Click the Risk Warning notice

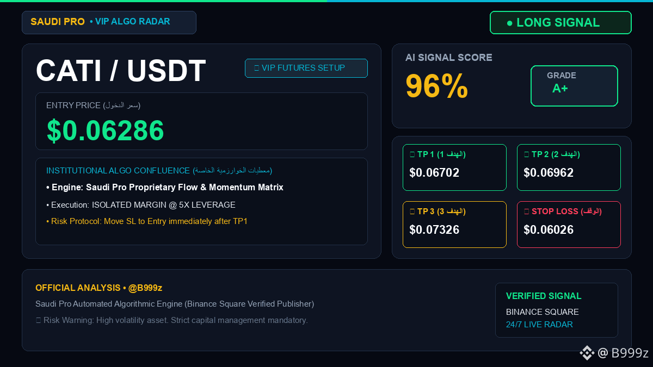click(171, 320)
